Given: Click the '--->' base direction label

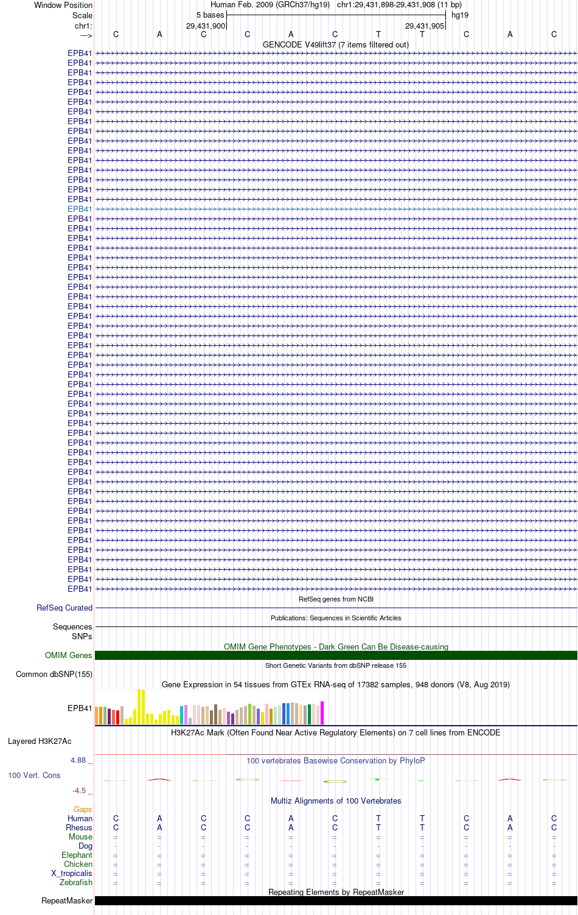Looking at the screenshot, I should coord(86,35).
